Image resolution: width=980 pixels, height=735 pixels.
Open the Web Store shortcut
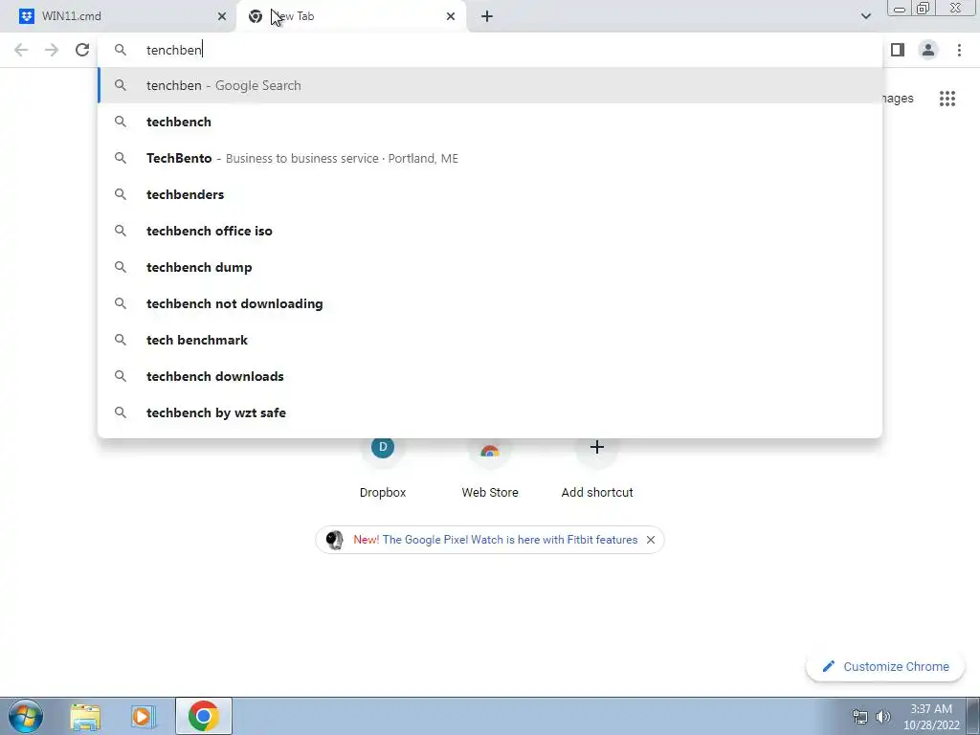[x=490, y=466]
